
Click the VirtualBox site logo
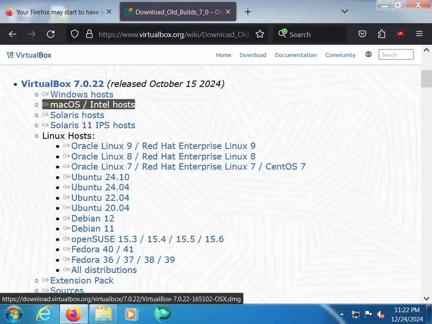(29, 55)
